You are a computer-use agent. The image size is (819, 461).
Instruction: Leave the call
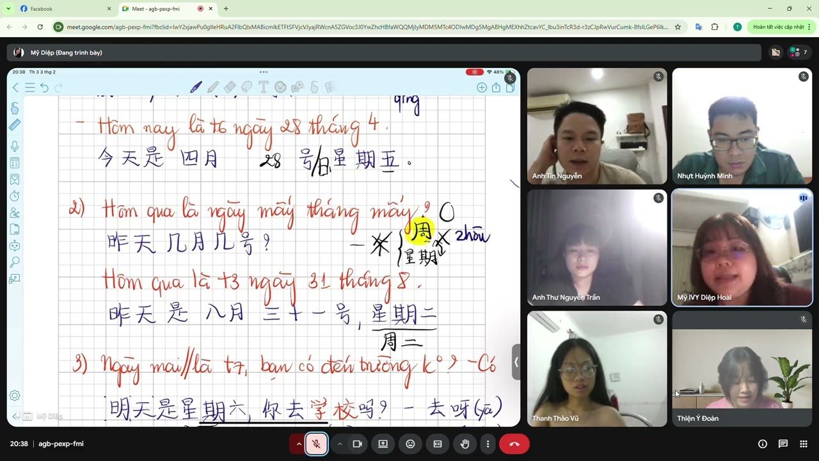click(x=514, y=444)
